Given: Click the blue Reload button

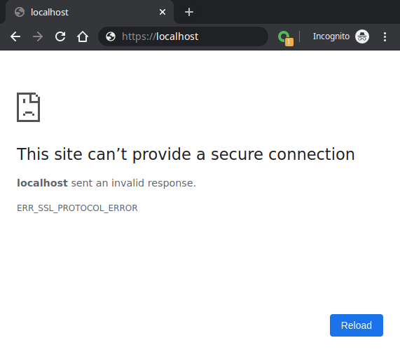Looking at the screenshot, I should click(357, 325).
